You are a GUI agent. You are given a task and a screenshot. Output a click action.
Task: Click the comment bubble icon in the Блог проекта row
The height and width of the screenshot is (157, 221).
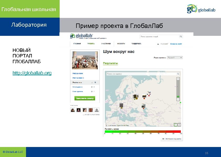[x=92, y=91]
